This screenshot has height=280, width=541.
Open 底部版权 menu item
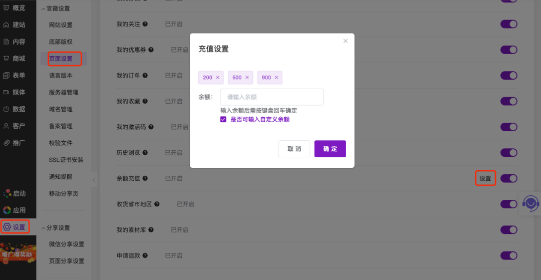point(61,42)
